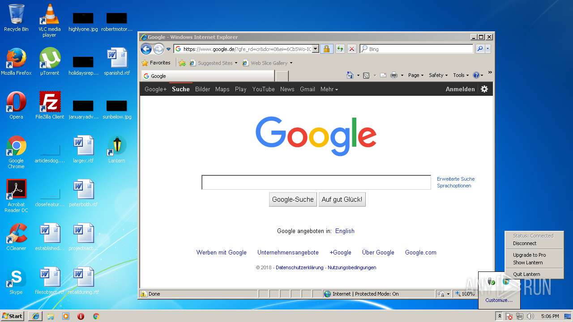
Task: Open the Safety menu
Action: pyautogui.click(x=438, y=75)
